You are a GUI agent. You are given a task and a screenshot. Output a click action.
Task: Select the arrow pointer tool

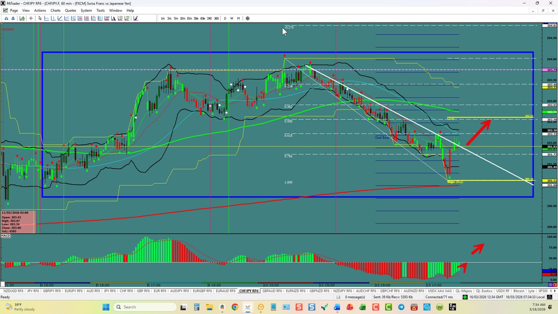(40, 18)
